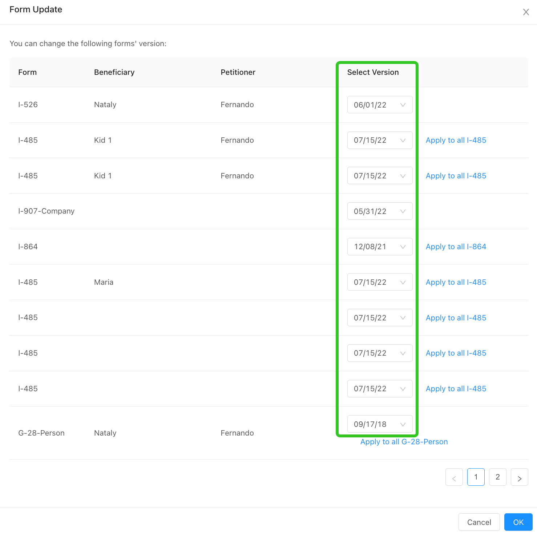537x534 pixels.
Task: Click Apply to all G-28-Person link
Action: coord(404,442)
